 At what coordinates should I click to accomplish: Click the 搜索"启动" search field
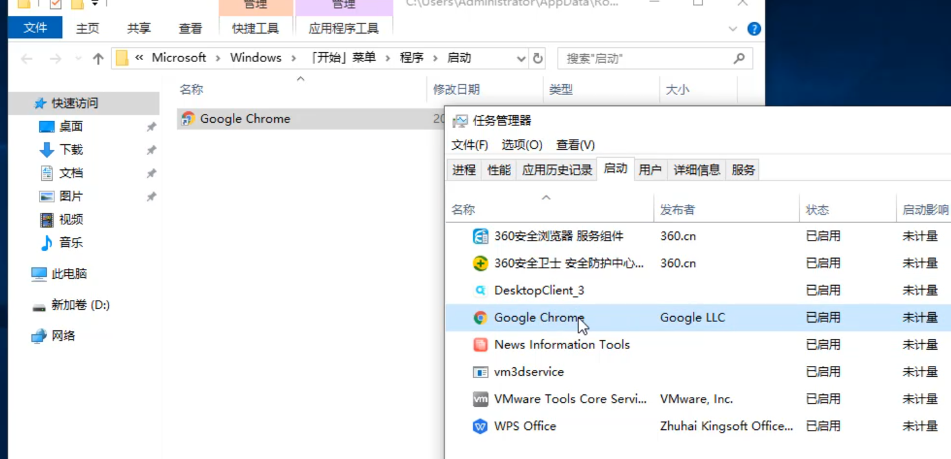point(647,59)
